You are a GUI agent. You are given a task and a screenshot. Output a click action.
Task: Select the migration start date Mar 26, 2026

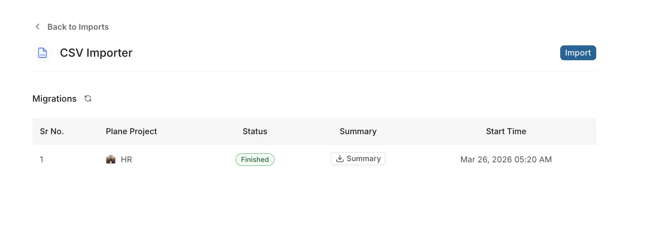pos(506,159)
